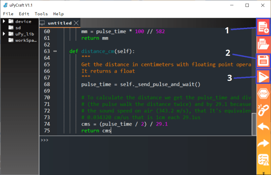Click line number 63 in gutter
This screenshot has height=175, width=271.
pos(47,51)
